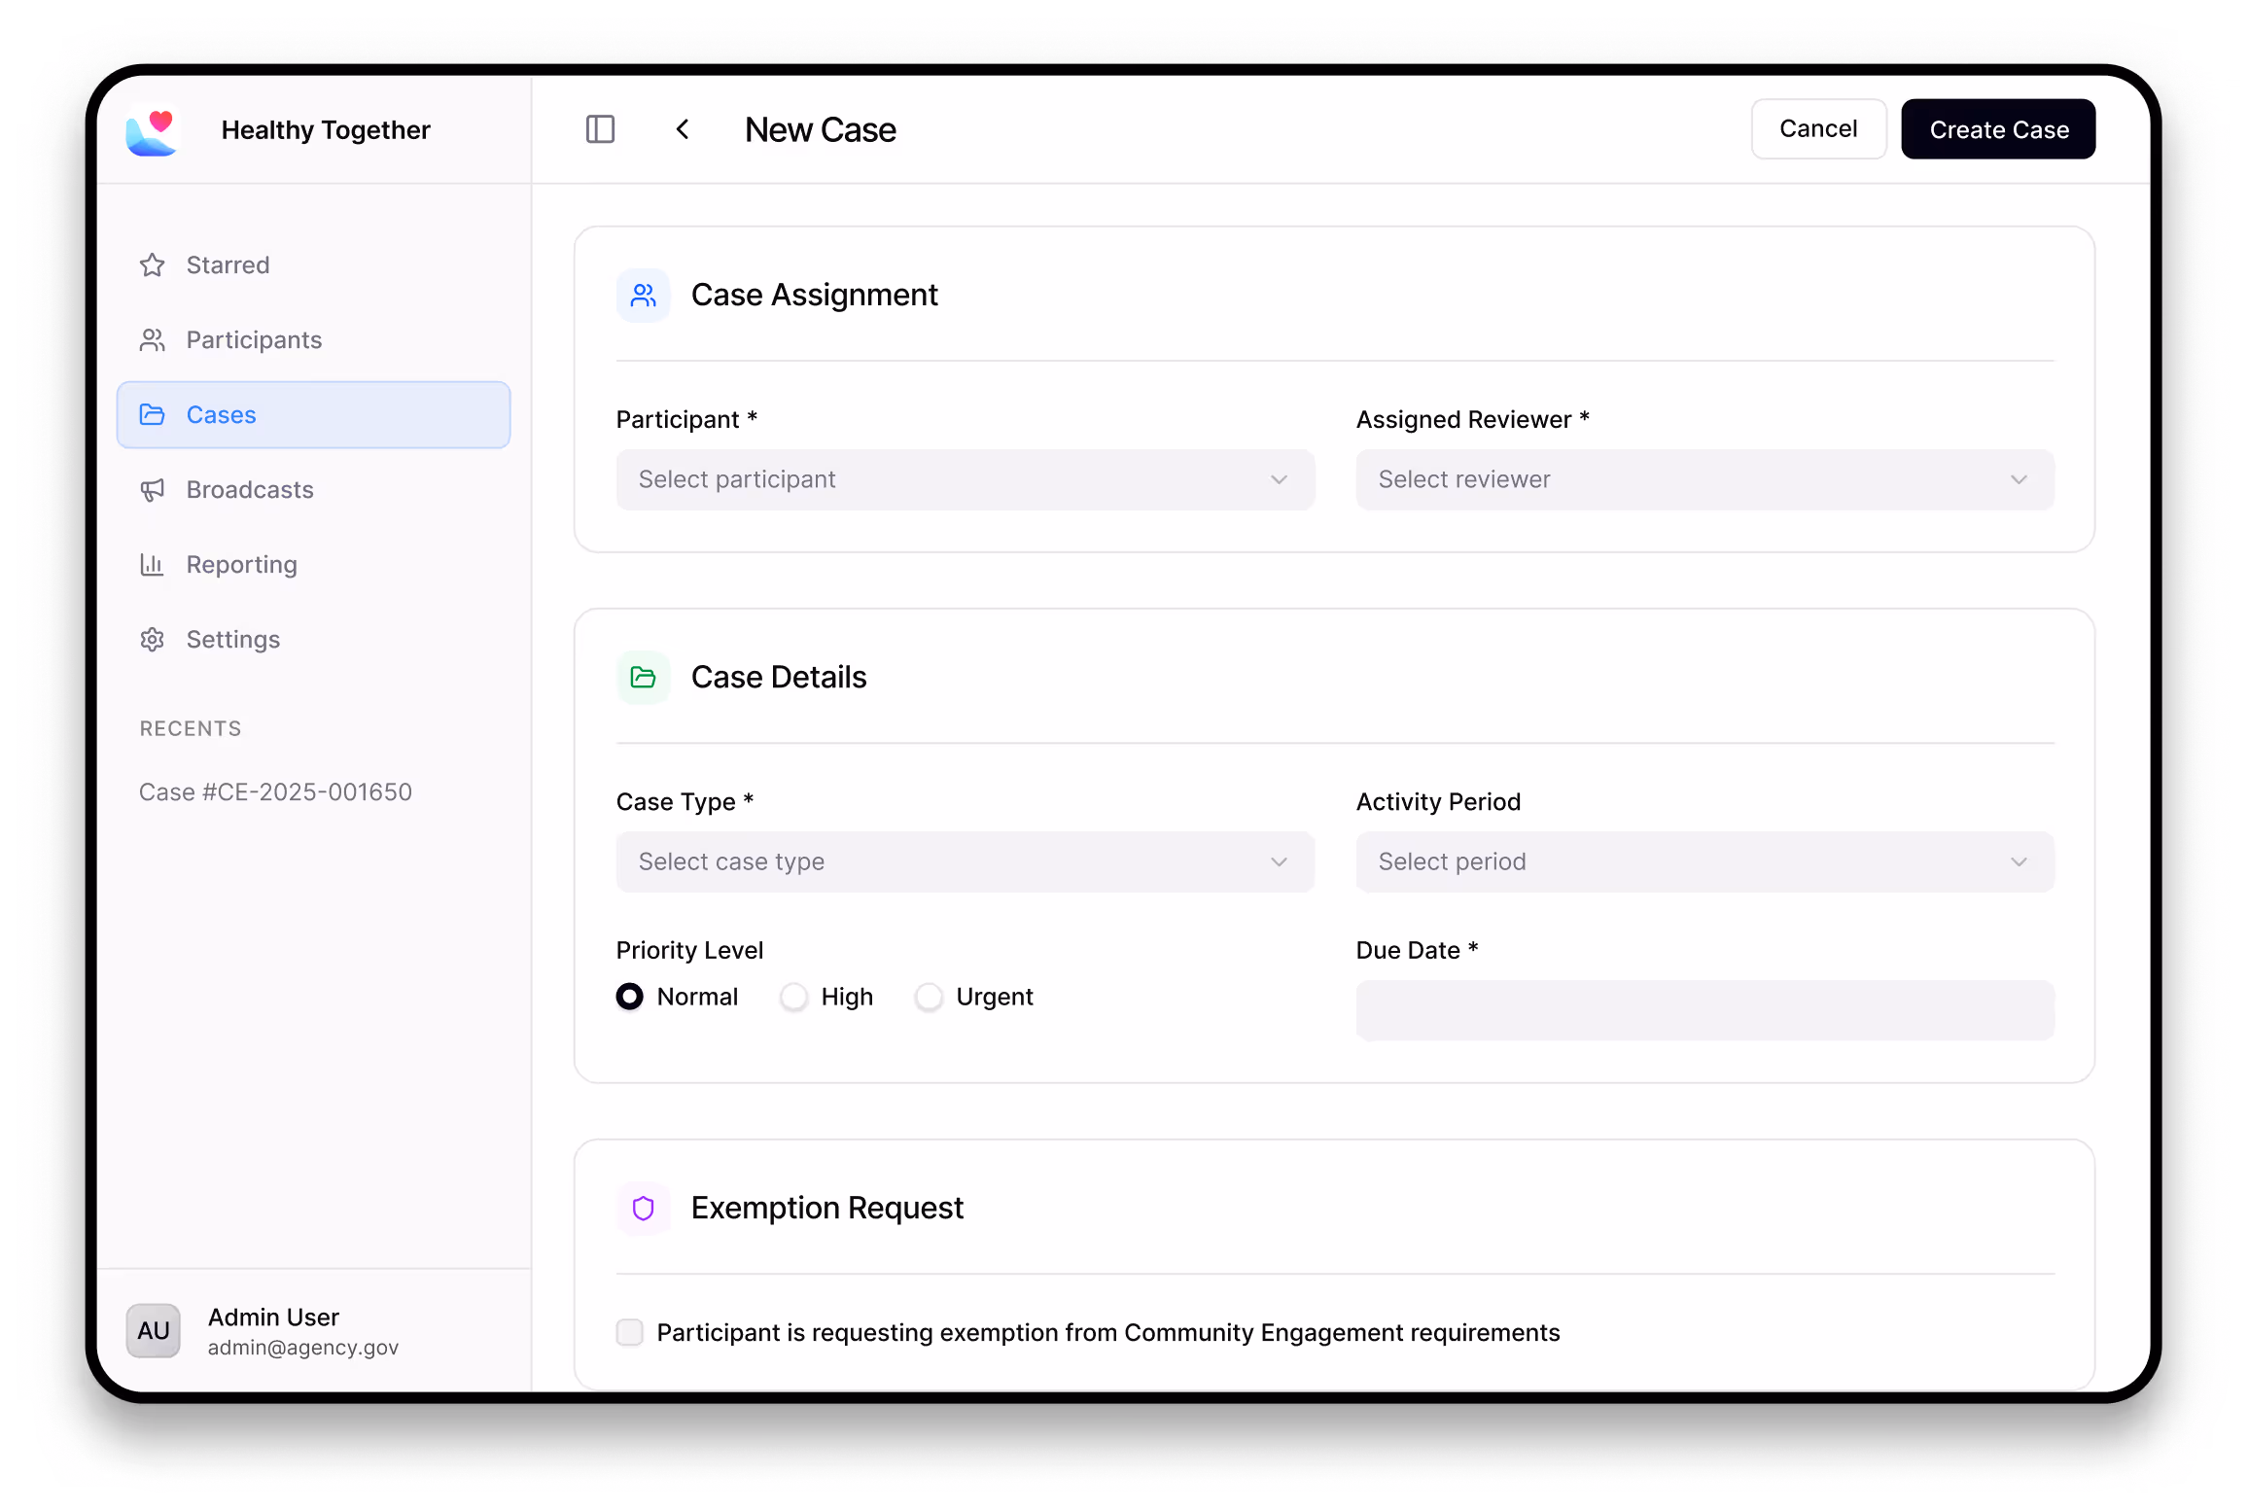
Task: Click the Healthy Together heart logo
Action: click(x=153, y=130)
